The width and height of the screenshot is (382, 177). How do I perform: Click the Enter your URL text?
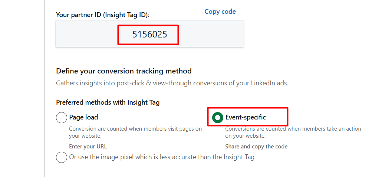coord(88,147)
